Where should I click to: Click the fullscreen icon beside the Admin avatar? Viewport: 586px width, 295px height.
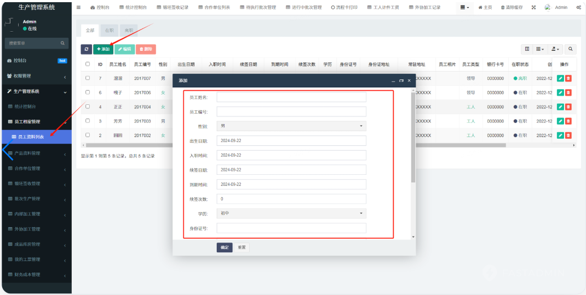tap(533, 7)
